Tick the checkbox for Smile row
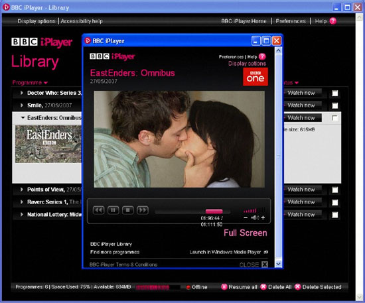The image size is (365, 303). click(x=335, y=105)
